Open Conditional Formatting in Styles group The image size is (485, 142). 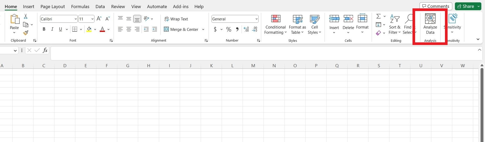[276, 24]
